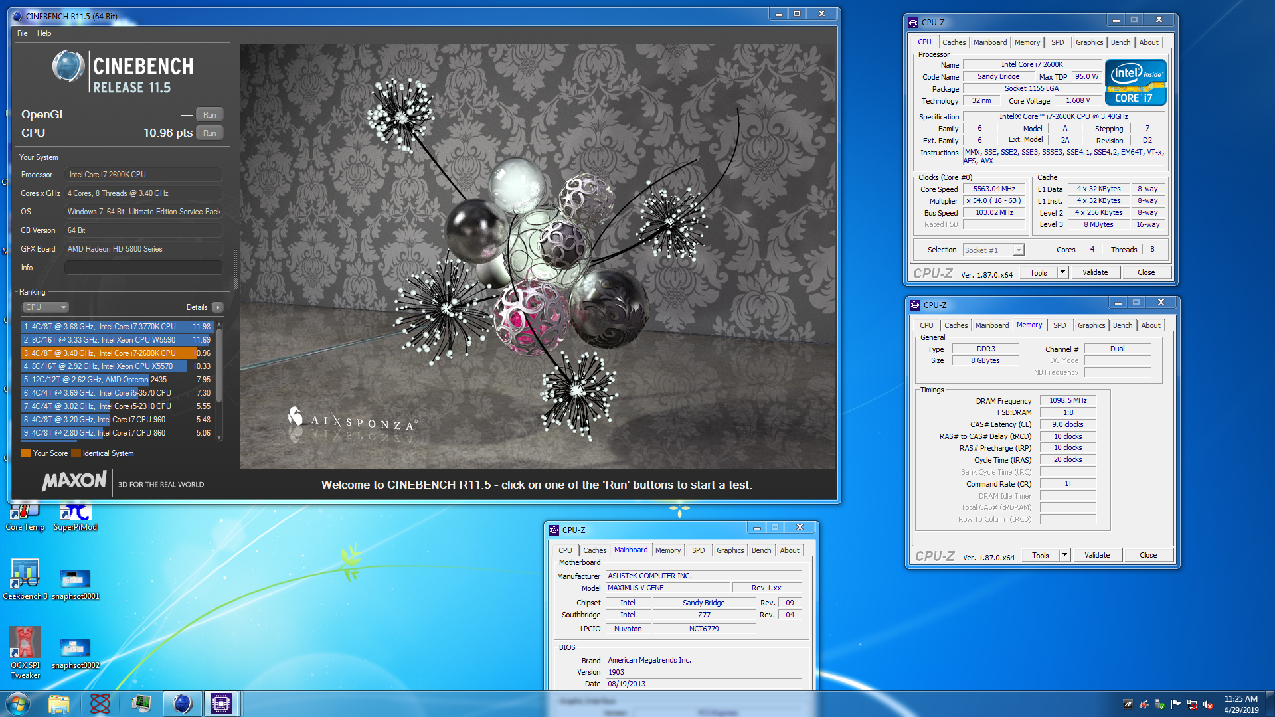
Task: Click the Core Speed value 5563.04 MHz
Action: 994,189
